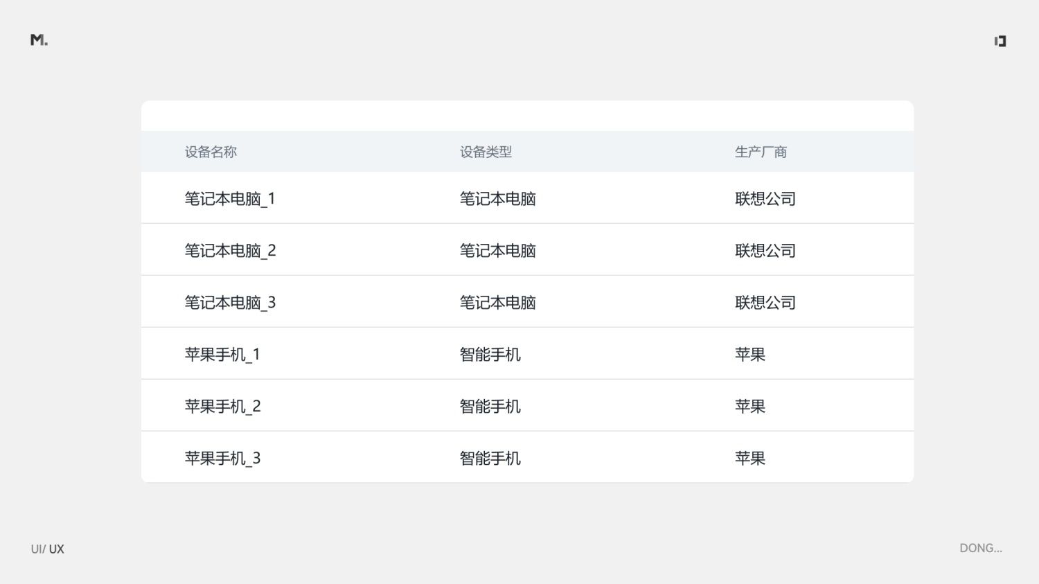Click the M. logo icon

tap(39, 40)
